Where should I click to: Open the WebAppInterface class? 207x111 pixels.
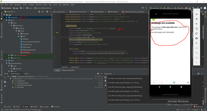pyautogui.click(x=29, y=50)
